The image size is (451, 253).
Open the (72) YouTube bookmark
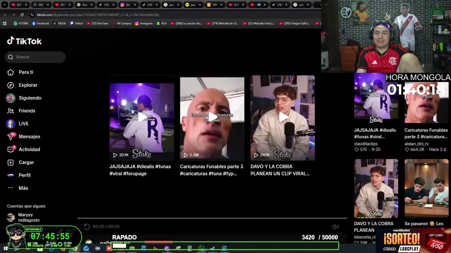click(x=97, y=24)
